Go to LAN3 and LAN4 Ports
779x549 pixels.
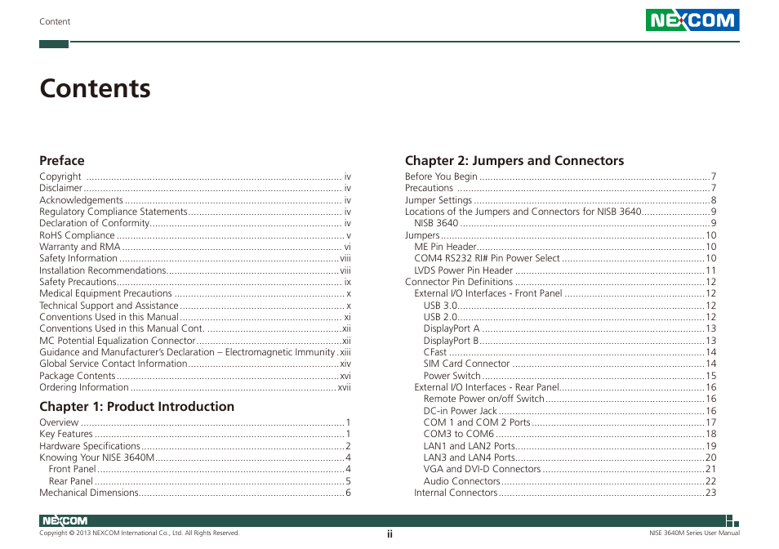[x=570, y=457]
